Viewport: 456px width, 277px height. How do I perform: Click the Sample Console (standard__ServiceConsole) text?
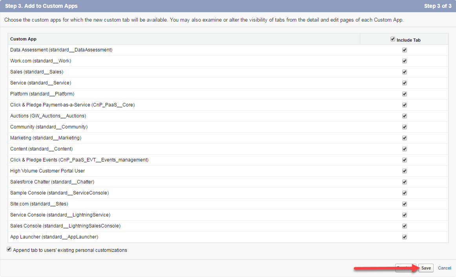[59, 193]
